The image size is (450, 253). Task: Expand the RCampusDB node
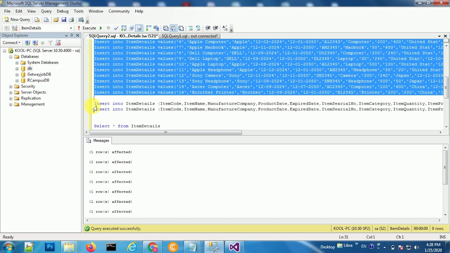click(x=17, y=80)
